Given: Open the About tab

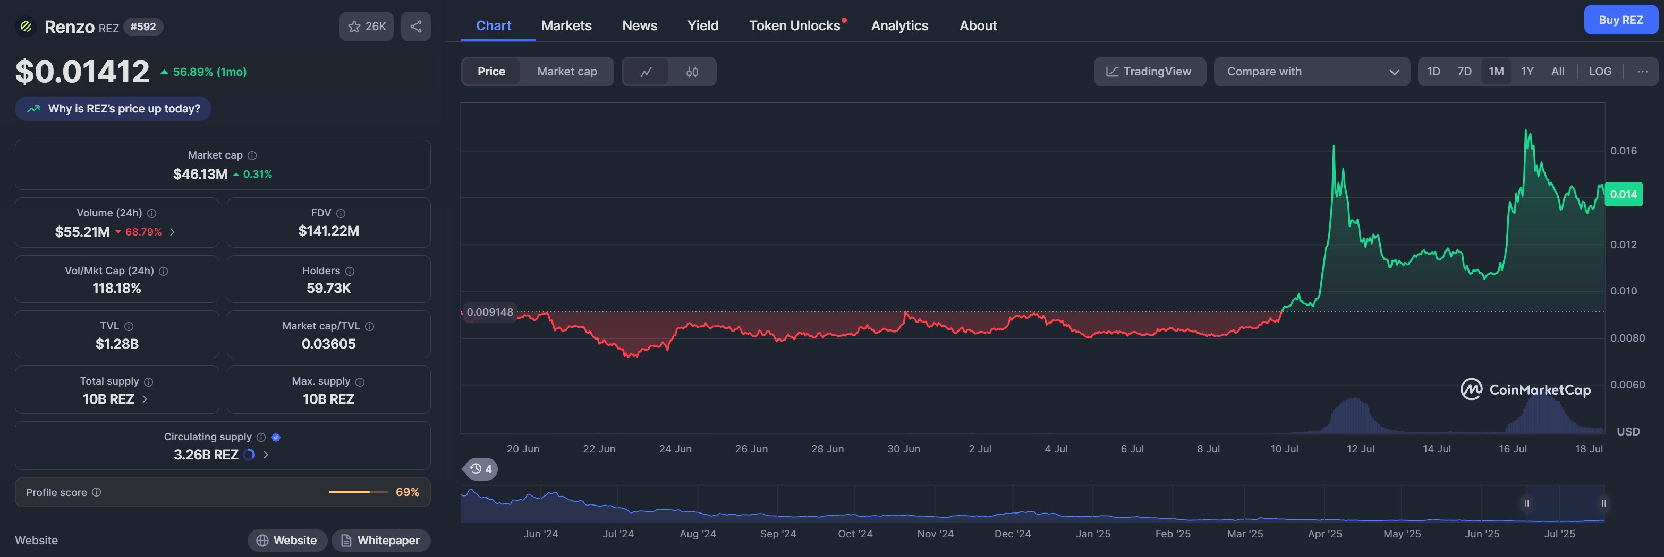Looking at the screenshot, I should pyautogui.click(x=978, y=26).
